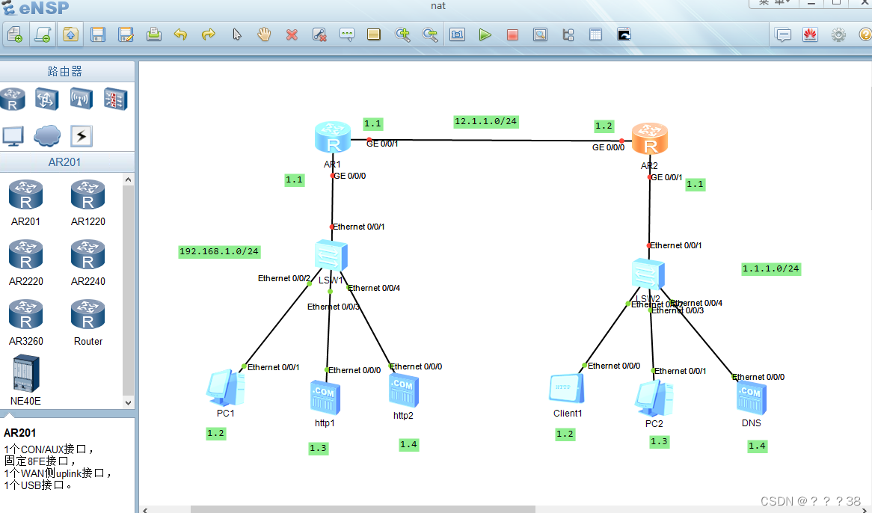872x513 pixels.
Task: Redo the last action
Action: 209,35
